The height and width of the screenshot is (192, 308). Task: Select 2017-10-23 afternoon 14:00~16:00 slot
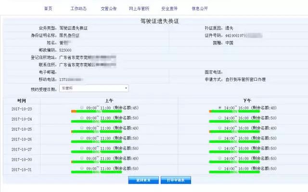coord(220,108)
